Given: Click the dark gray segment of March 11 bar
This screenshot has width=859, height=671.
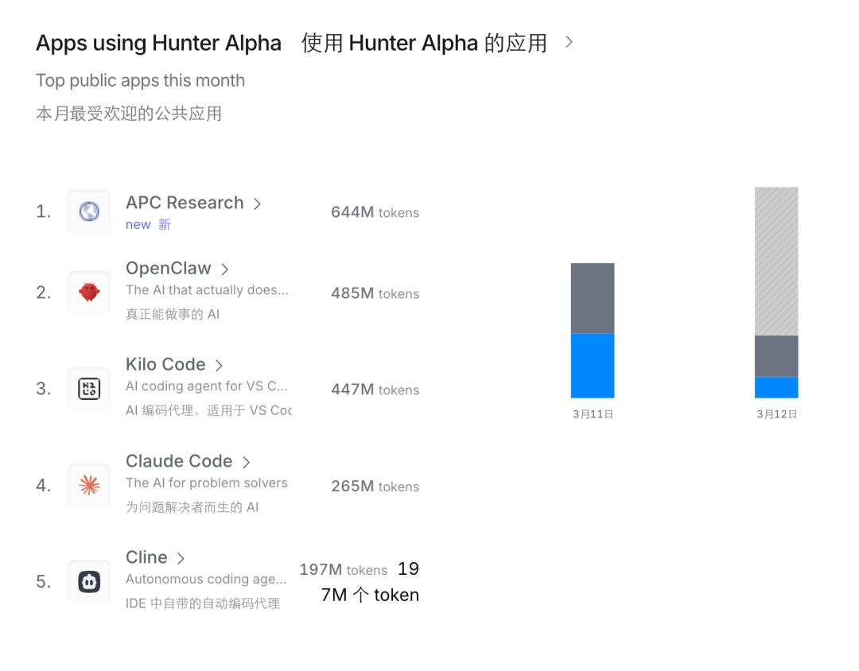Looking at the screenshot, I should pyautogui.click(x=593, y=298).
